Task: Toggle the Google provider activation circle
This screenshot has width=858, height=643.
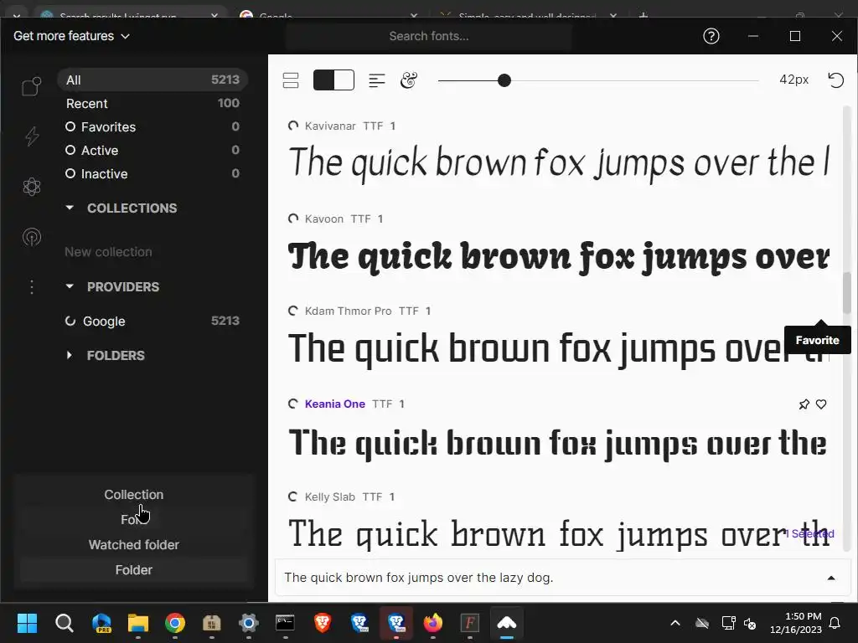Action: pyautogui.click(x=70, y=321)
